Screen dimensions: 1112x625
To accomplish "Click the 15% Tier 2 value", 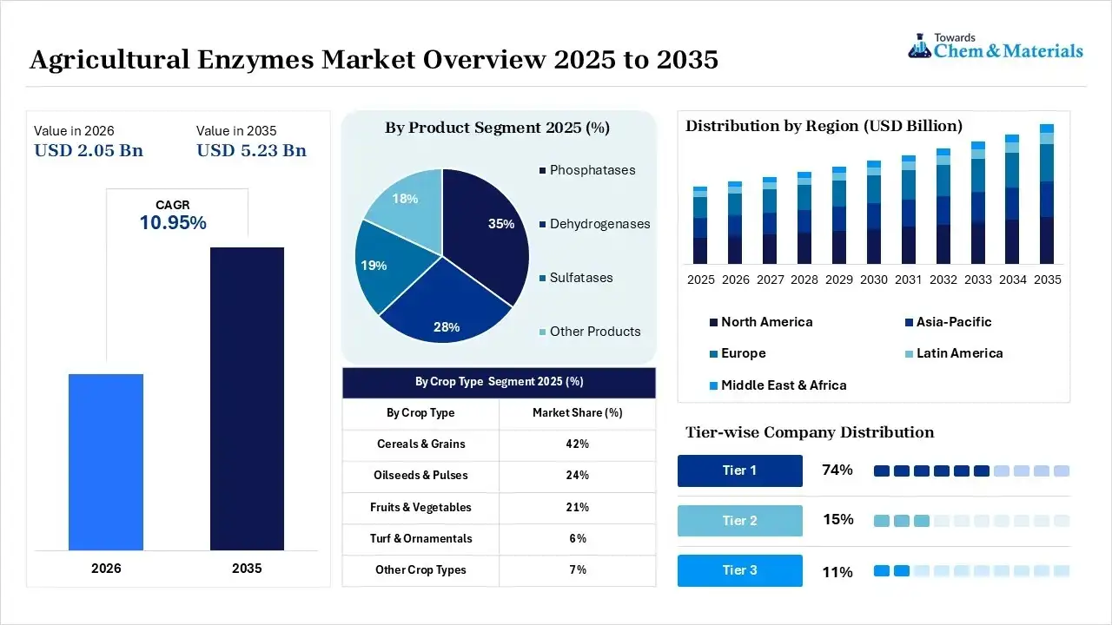I will 838,520.
